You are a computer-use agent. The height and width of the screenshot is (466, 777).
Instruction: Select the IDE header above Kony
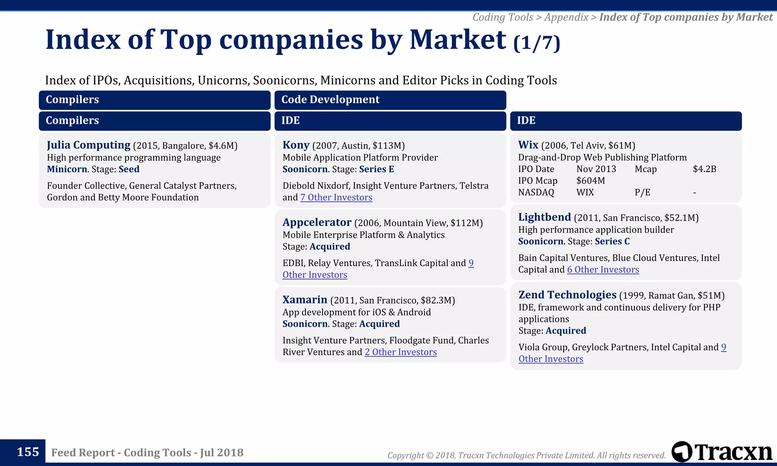(x=390, y=121)
